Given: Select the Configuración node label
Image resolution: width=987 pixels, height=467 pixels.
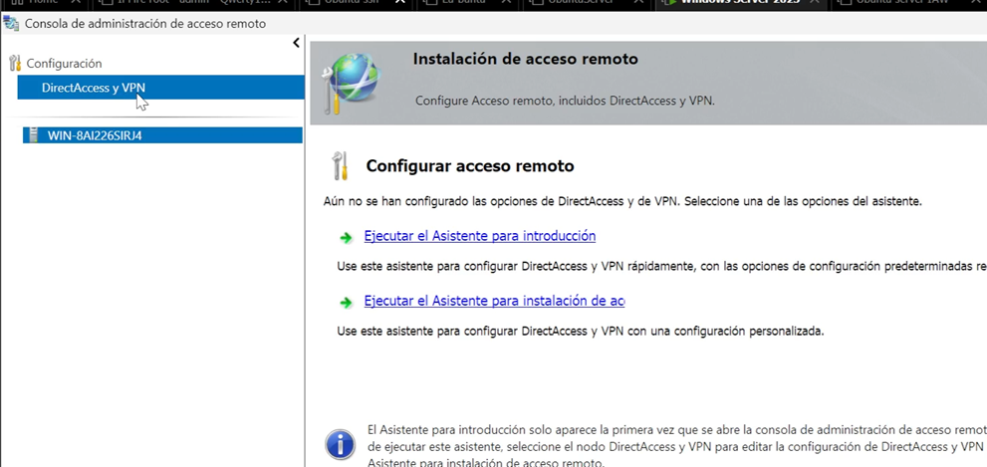Looking at the screenshot, I should (x=64, y=63).
